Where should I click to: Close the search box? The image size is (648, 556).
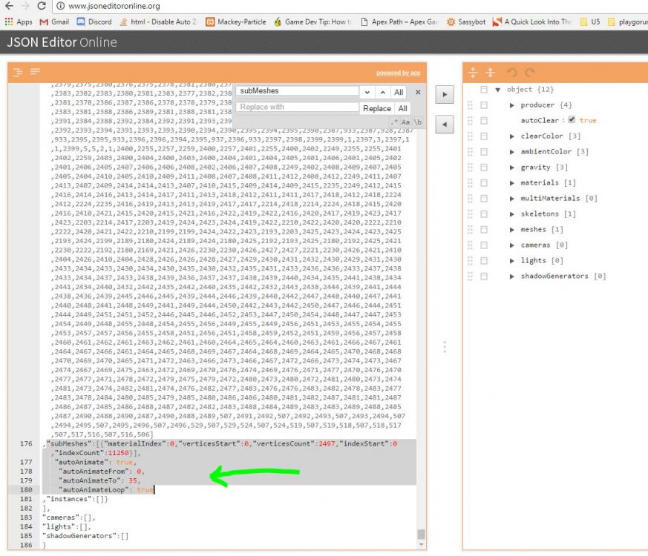click(418, 92)
